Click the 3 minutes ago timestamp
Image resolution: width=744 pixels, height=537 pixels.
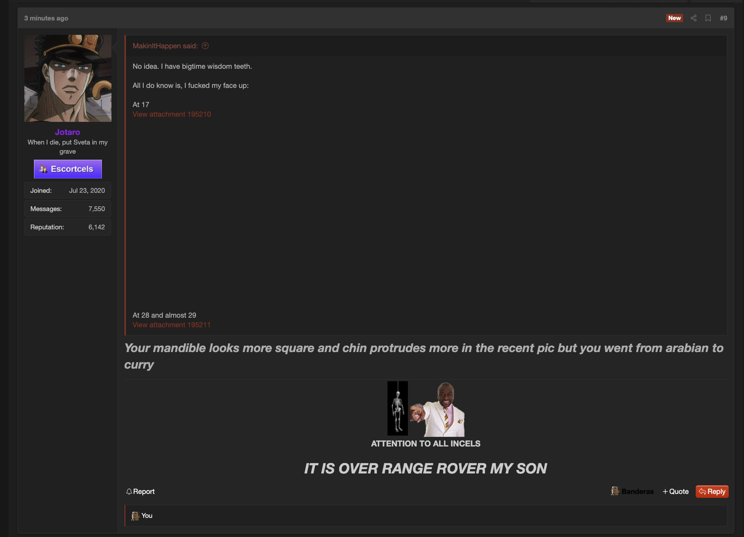pos(46,18)
